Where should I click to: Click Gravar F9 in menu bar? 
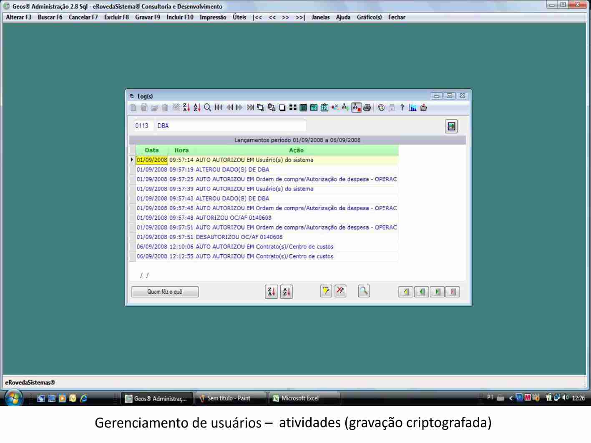tap(148, 17)
